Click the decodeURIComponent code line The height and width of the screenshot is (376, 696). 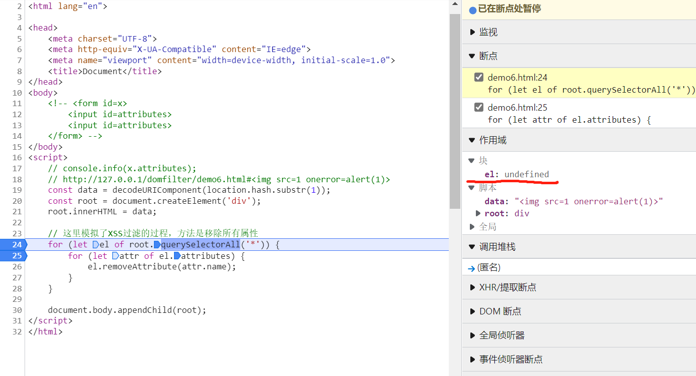tap(190, 190)
